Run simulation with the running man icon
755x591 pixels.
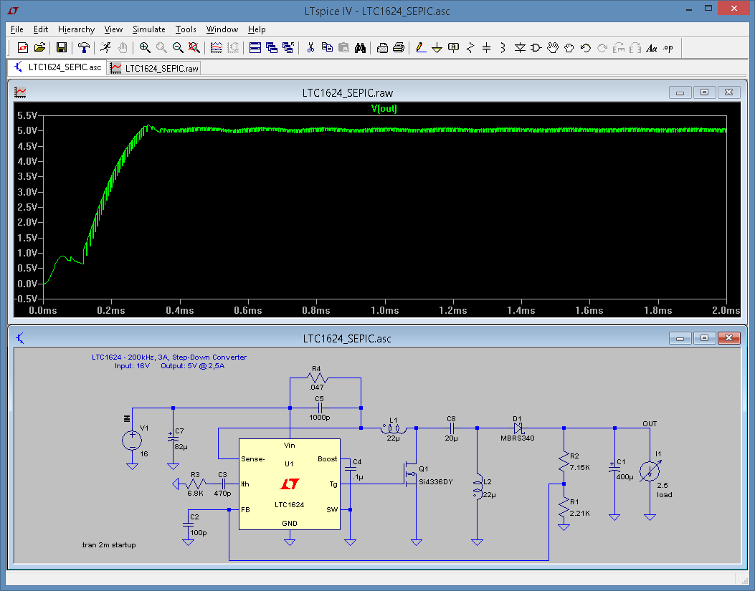coord(106,48)
